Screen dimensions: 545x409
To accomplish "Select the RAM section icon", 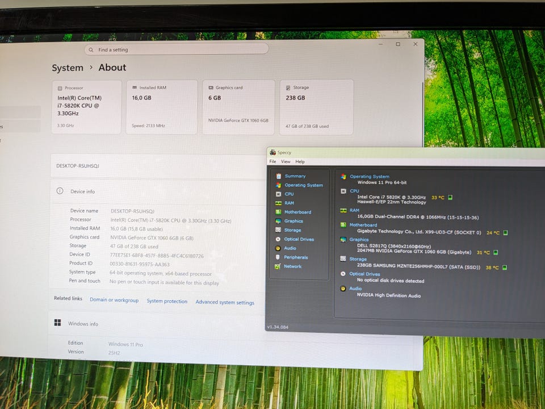I will 278,203.
